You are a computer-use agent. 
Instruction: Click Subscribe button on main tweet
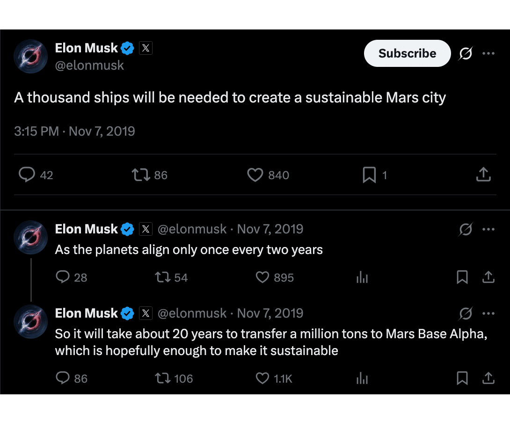tap(407, 53)
